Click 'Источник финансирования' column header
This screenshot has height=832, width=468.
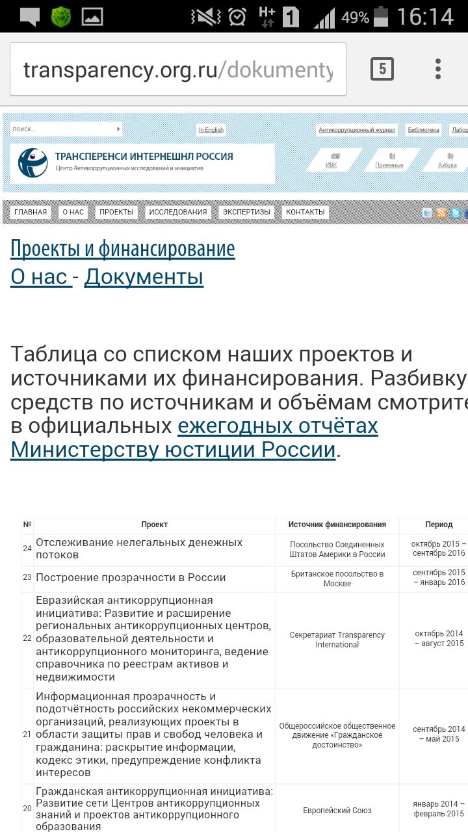click(337, 525)
